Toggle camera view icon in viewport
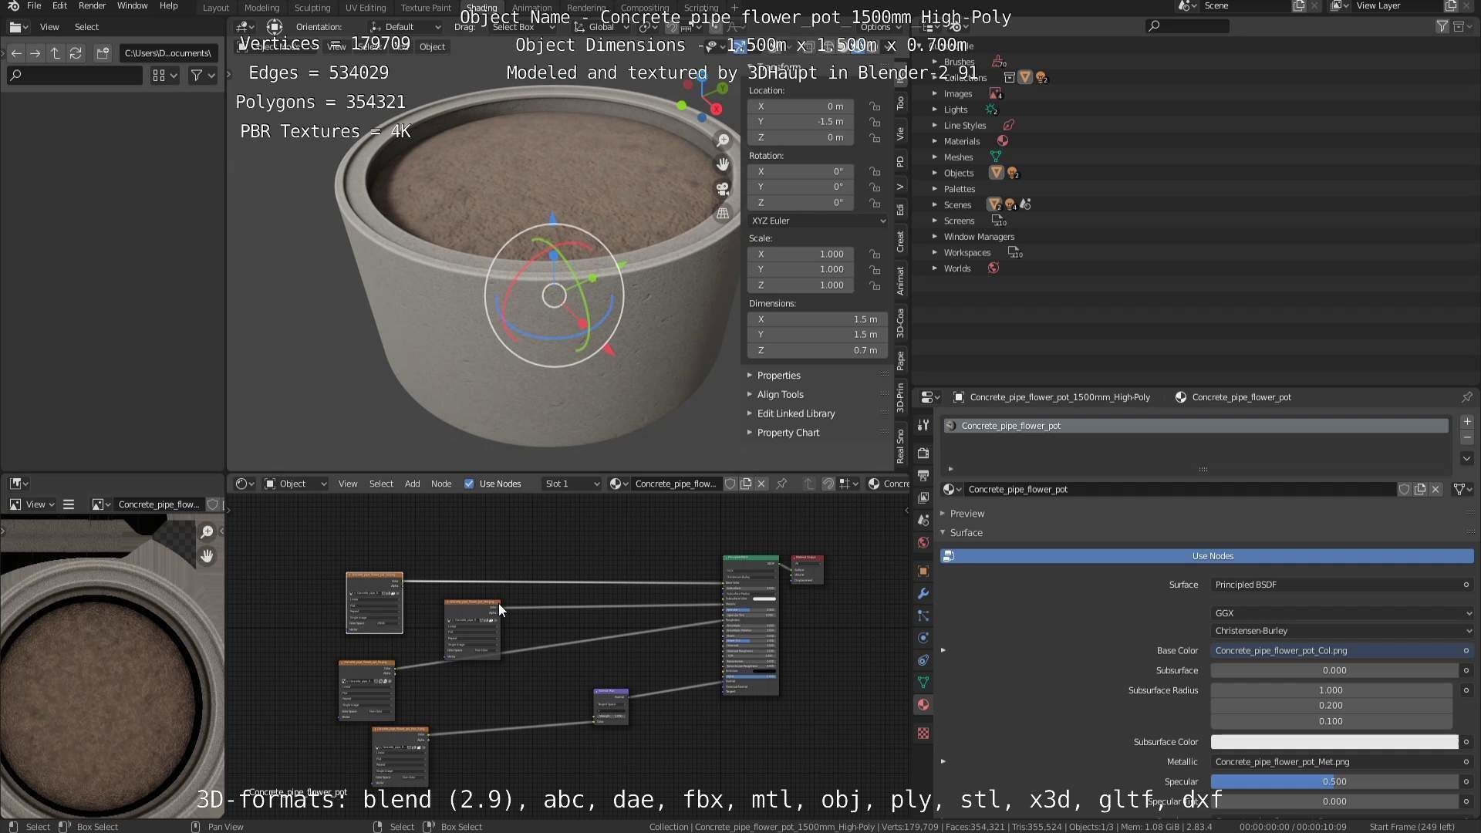Screen dimensions: 1481x833 pyautogui.click(x=723, y=188)
